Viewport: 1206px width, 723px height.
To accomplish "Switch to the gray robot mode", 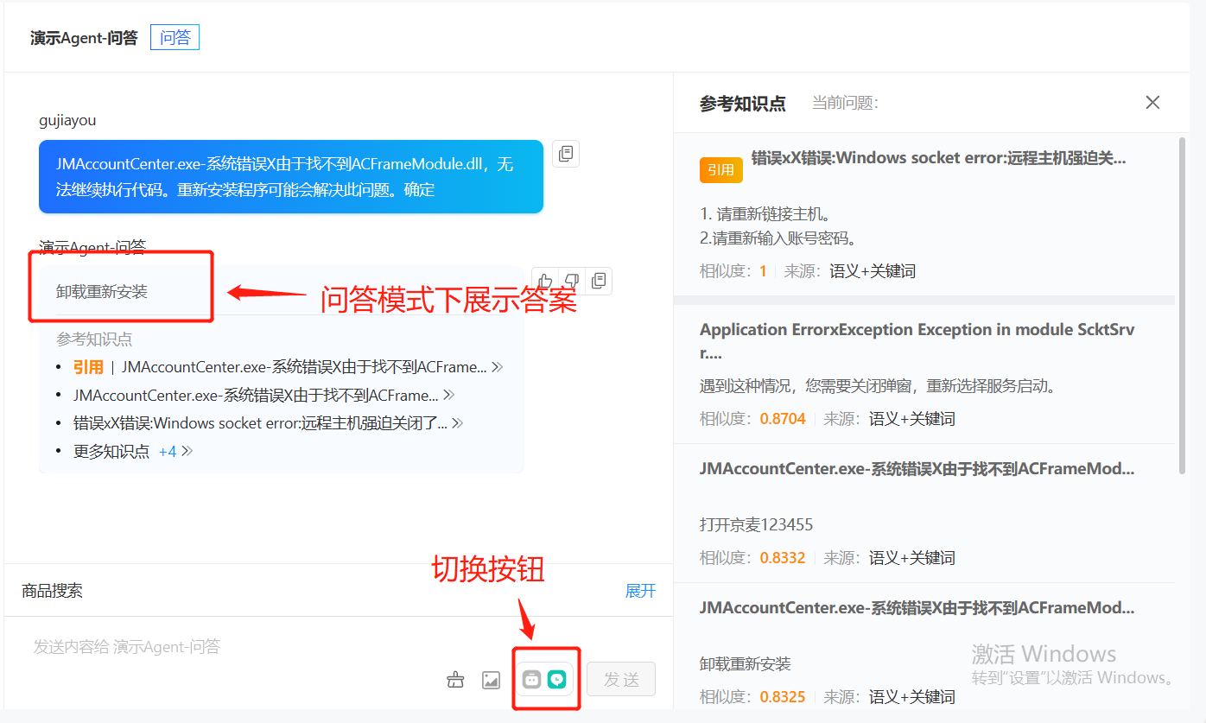I will click(532, 680).
